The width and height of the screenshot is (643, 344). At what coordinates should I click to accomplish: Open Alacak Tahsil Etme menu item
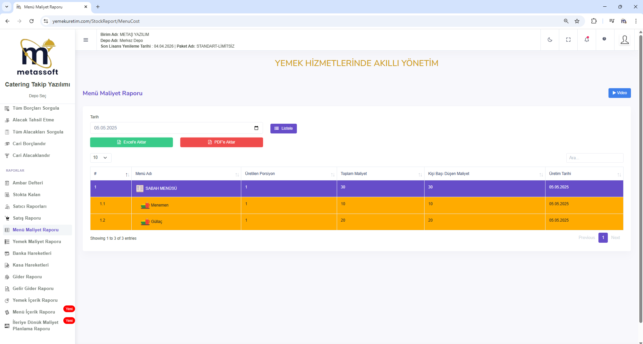click(33, 120)
